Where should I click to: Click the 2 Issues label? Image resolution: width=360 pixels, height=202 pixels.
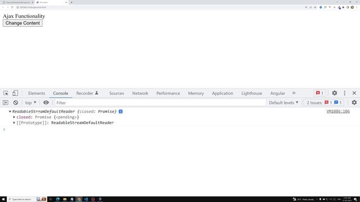click(x=314, y=103)
